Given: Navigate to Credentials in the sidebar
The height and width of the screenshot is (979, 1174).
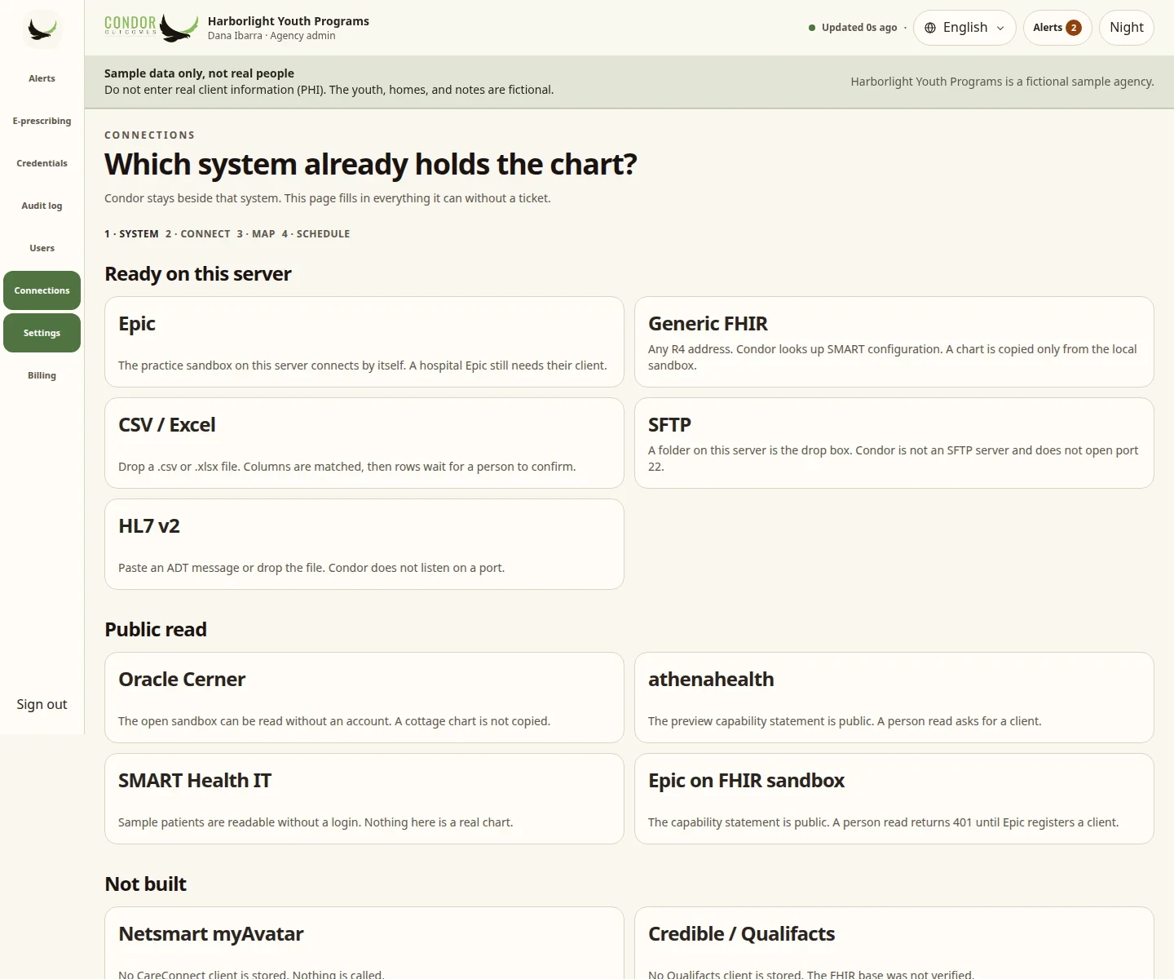Looking at the screenshot, I should click(42, 163).
